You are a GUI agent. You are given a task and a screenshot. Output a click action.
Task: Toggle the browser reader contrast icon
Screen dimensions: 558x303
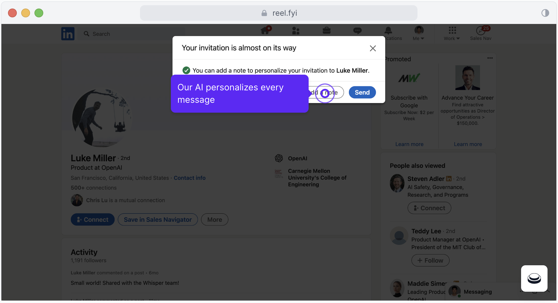click(x=545, y=13)
